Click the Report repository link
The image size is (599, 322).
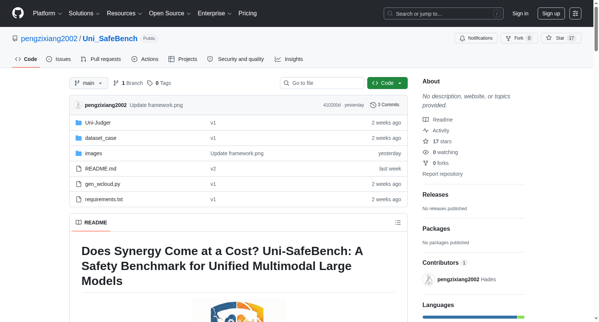coord(443,174)
